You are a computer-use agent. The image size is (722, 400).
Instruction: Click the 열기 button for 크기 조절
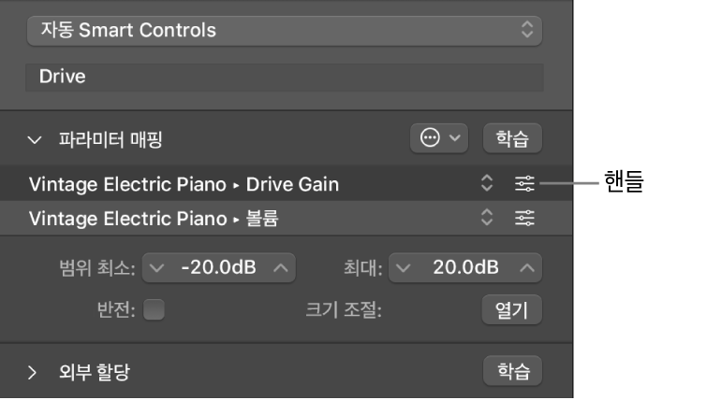pyautogui.click(x=512, y=310)
